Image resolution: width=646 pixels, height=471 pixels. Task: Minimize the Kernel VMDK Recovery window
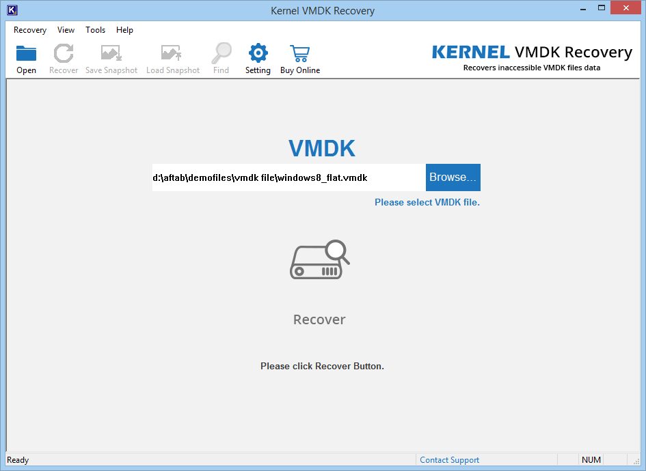point(582,8)
